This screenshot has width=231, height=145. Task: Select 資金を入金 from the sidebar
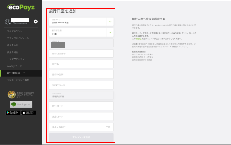coord(13,45)
